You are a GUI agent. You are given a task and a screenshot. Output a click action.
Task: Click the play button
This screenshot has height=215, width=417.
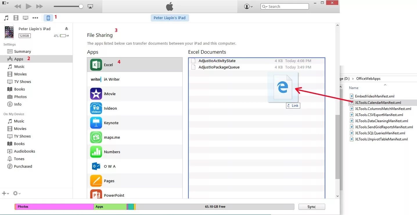pos(28,6)
